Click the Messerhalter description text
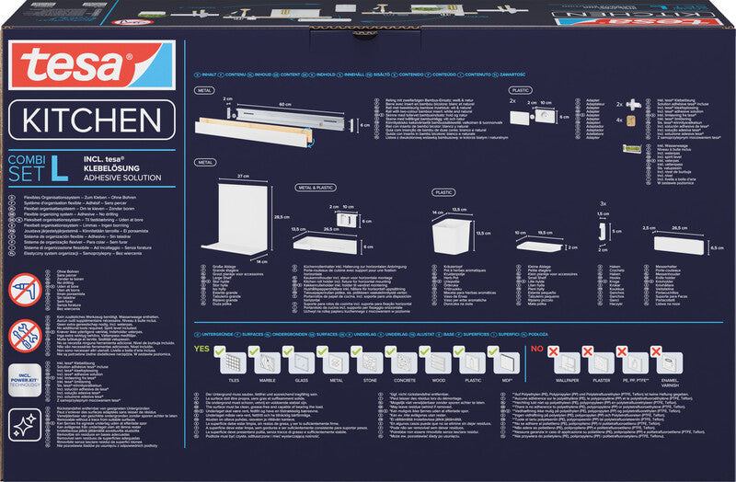The height and width of the screenshot is (482, 736). click(x=668, y=267)
